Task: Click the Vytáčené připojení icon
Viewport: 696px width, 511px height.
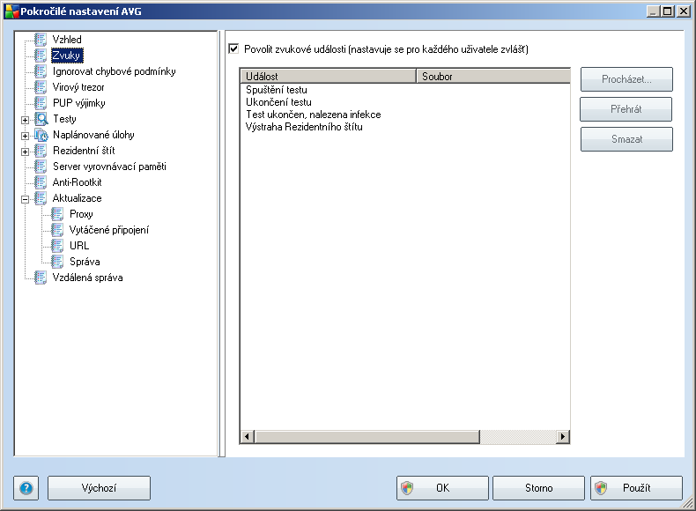Action: [57, 230]
